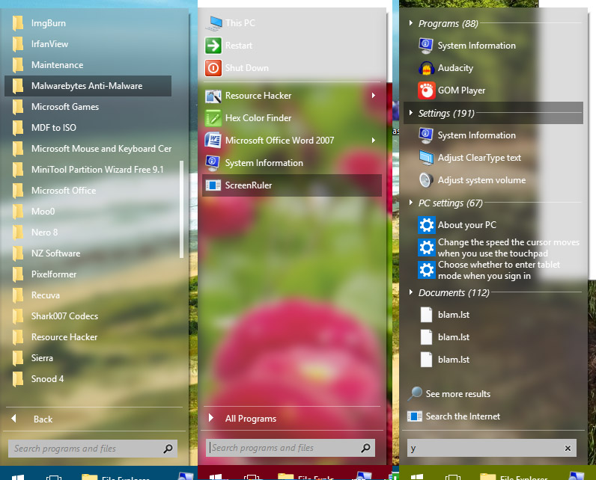Click gear icon for touchpad cursor speed
Screen dimensions: 596x480
(x=427, y=247)
